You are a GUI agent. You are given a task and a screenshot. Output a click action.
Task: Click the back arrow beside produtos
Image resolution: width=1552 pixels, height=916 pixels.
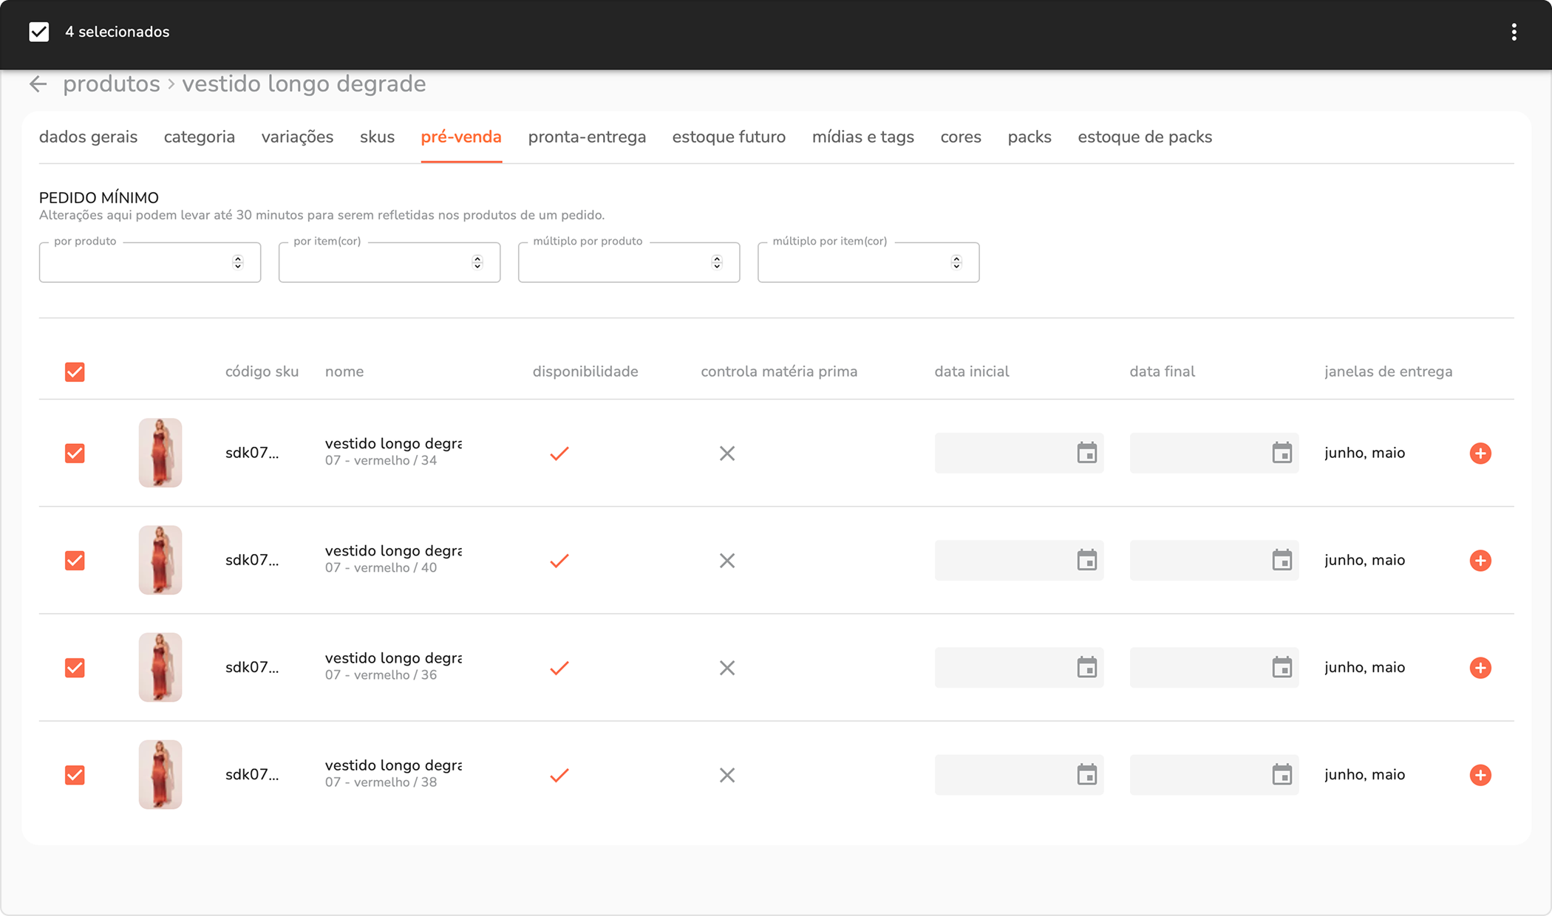pos(38,84)
